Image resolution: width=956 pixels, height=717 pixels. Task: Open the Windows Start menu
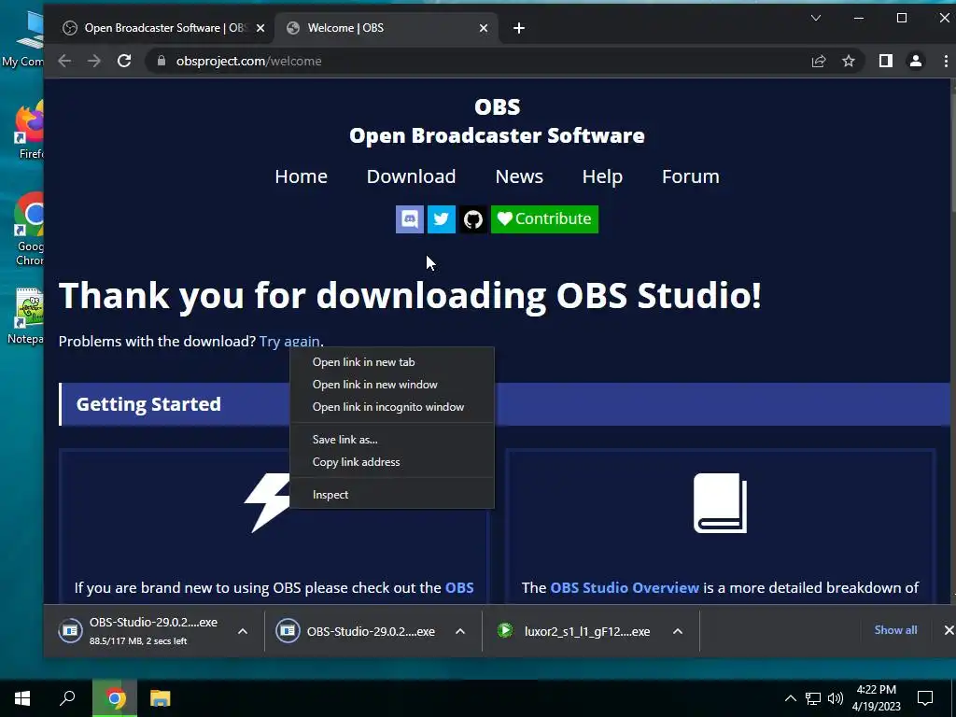coord(22,698)
